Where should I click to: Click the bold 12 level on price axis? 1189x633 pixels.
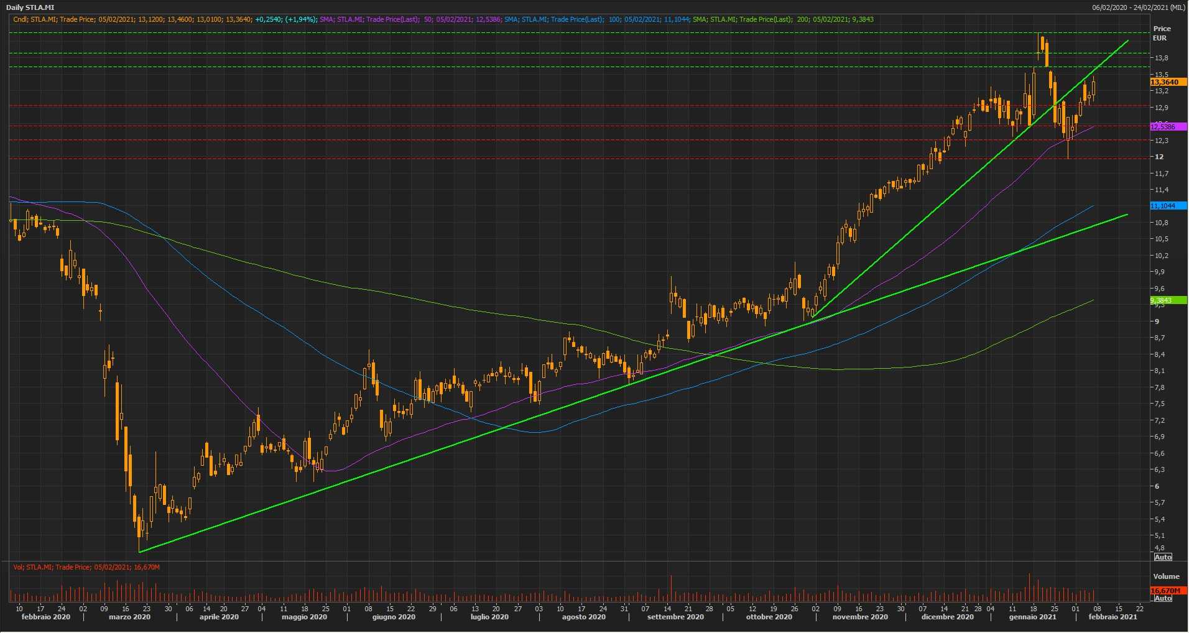tap(1159, 157)
